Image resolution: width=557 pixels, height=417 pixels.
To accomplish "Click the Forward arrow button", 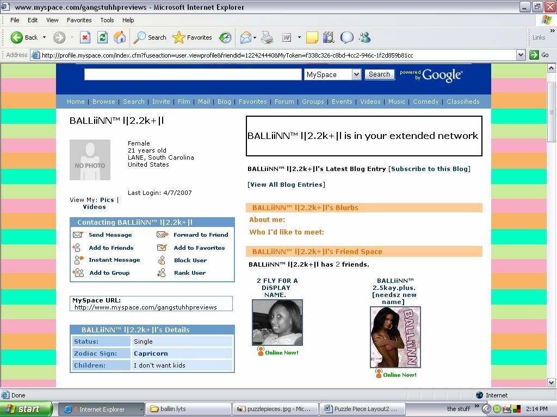I will [x=59, y=37].
